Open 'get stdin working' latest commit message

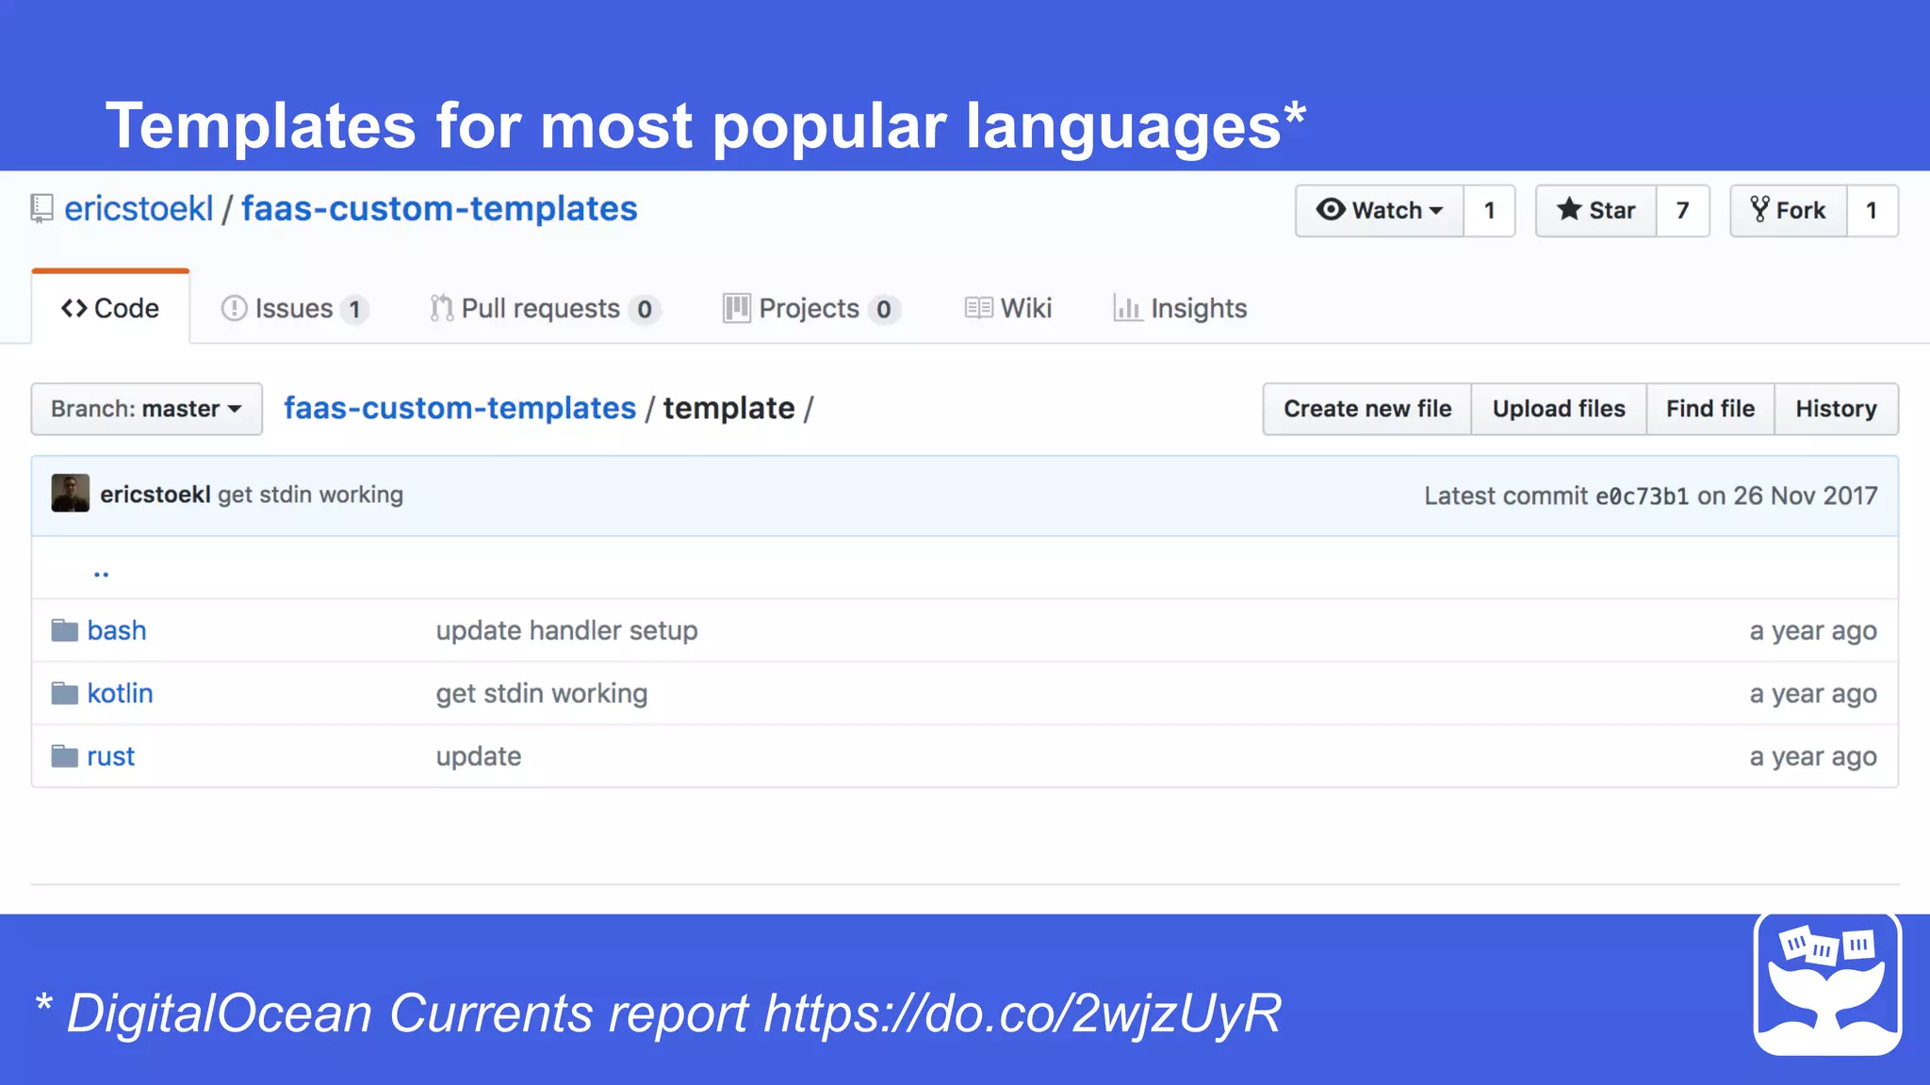[310, 494]
